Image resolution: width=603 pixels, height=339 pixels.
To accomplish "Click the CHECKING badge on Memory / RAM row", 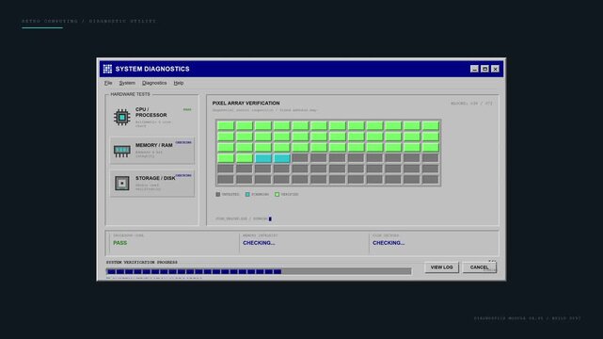I will tap(183, 142).
